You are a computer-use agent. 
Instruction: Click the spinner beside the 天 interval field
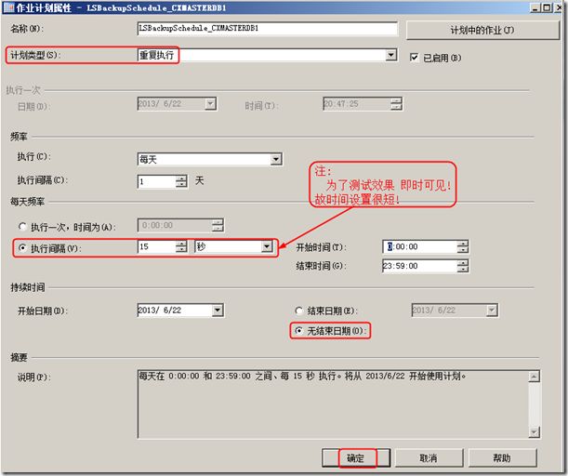(x=181, y=181)
